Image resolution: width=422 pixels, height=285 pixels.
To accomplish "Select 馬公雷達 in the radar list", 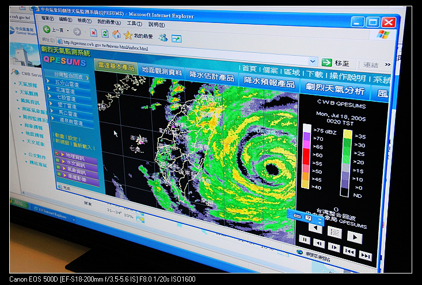I will 68,113.
